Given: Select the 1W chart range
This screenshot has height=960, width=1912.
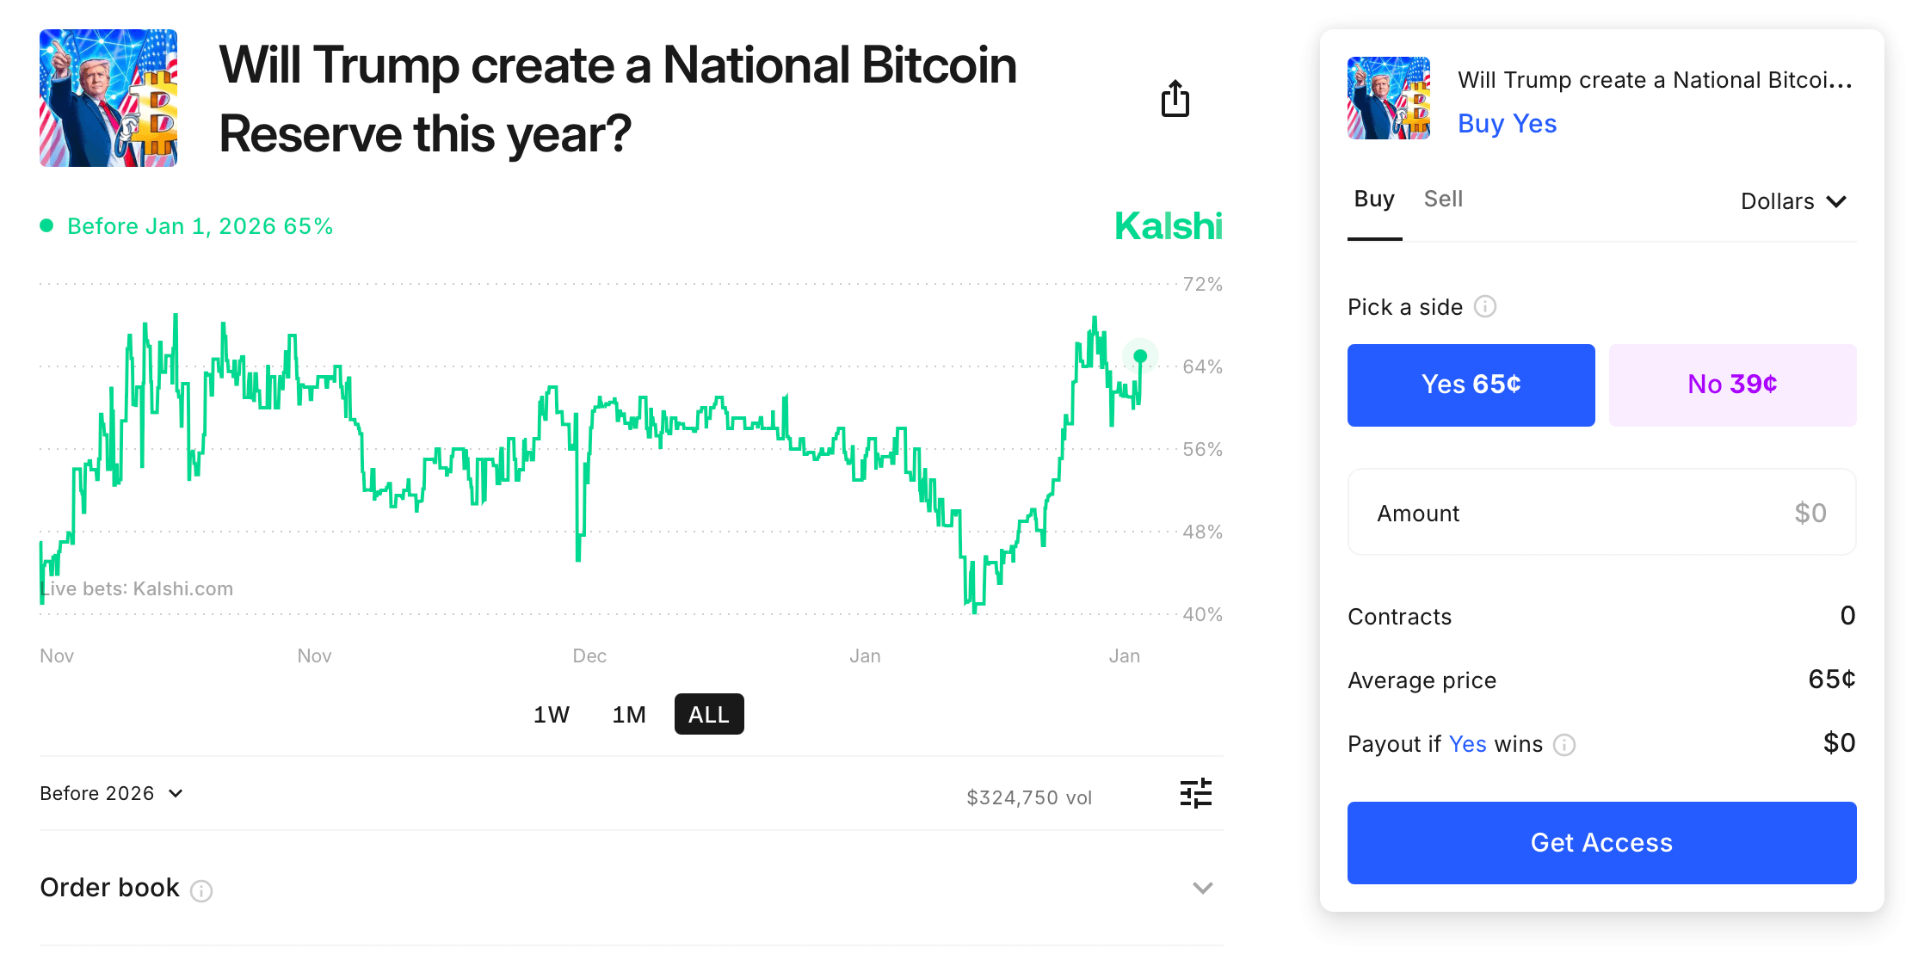Looking at the screenshot, I should 551,713.
